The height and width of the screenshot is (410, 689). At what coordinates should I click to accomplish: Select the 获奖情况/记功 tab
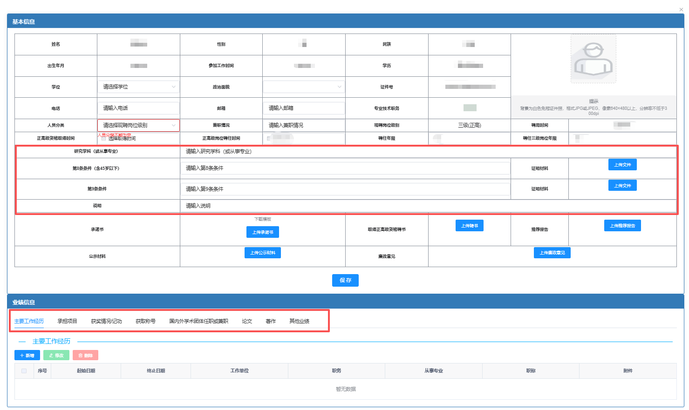coord(106,321)
